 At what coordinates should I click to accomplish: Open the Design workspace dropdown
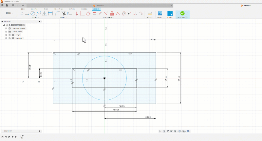click(x=9, y=13)
